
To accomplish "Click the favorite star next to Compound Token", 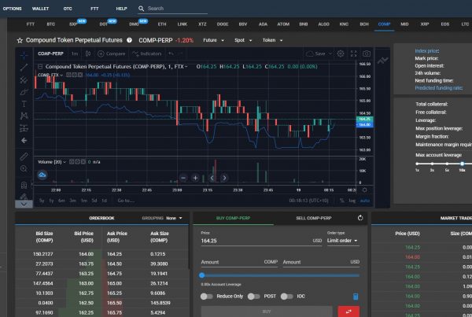I will point(19,39).
